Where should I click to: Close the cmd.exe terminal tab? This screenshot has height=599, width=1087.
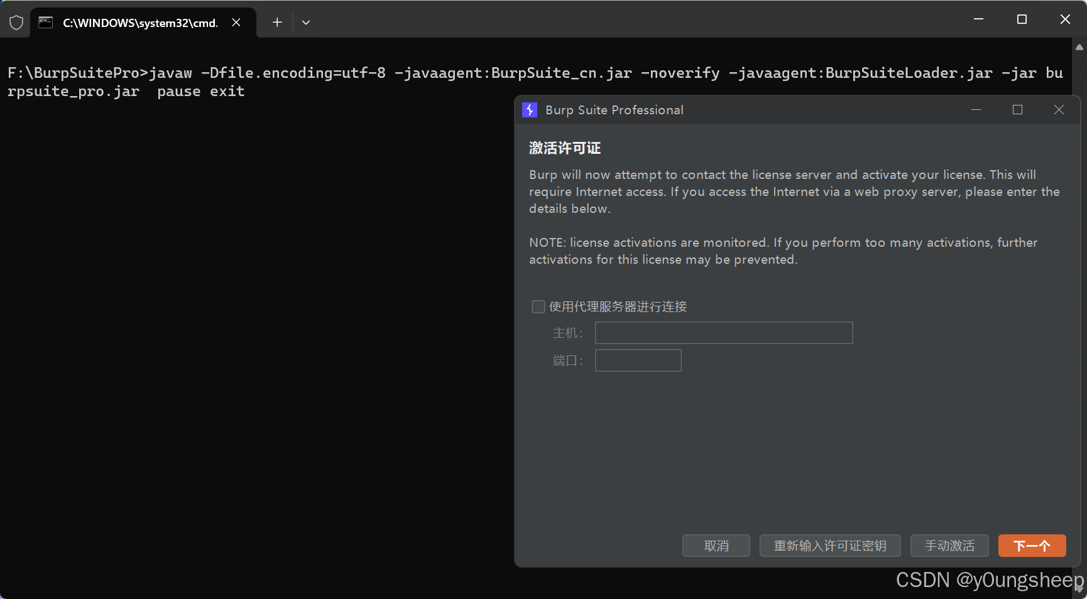(236, 23)
